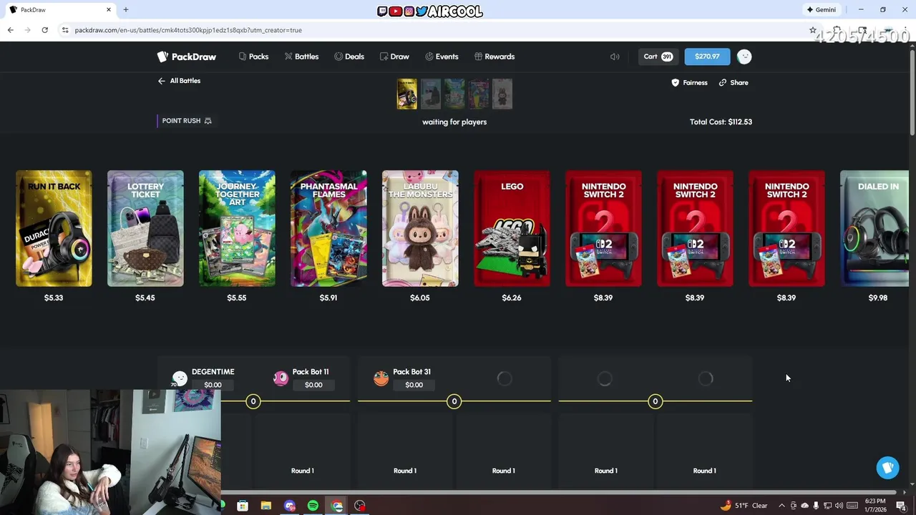Screen dimensions: 916x515
Task: Open the Labubu The Monsters pack card
Action: 420,228
